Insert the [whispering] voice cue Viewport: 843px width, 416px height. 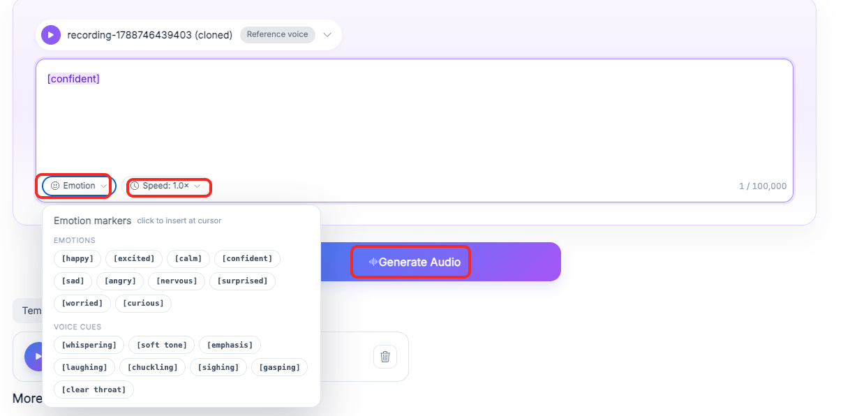click(89, 345)
